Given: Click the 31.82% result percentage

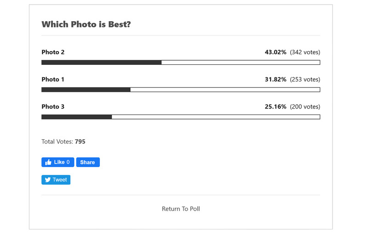Looking at the screenshot, I should 276,79.
